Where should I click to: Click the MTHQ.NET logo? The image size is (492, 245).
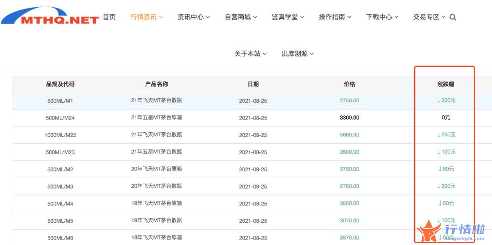pyautogui.click(x=50, y=15)
